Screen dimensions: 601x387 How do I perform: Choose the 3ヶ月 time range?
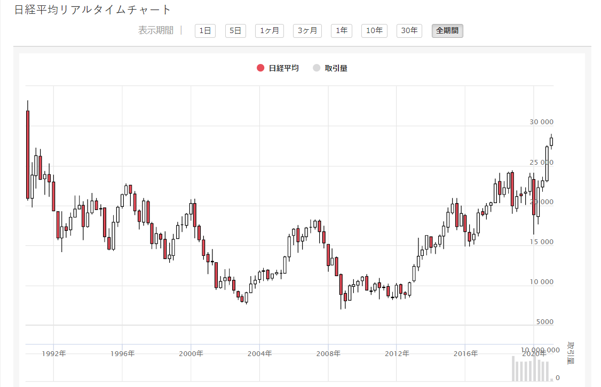tap(307, 31)
